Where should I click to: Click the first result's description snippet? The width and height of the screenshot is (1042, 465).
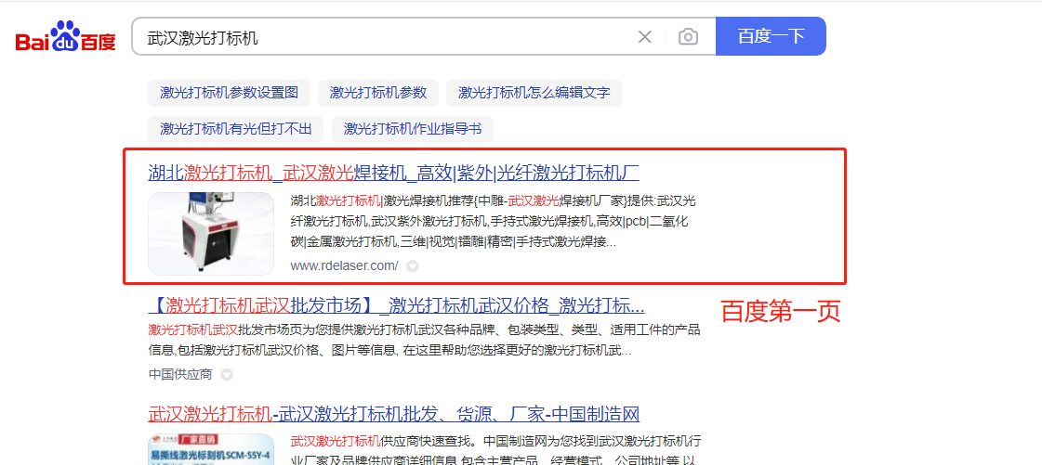493,221
